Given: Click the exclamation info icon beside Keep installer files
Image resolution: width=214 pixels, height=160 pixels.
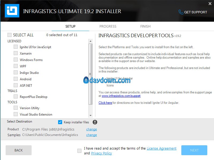Looking at the screenshot, I should 95,122.
